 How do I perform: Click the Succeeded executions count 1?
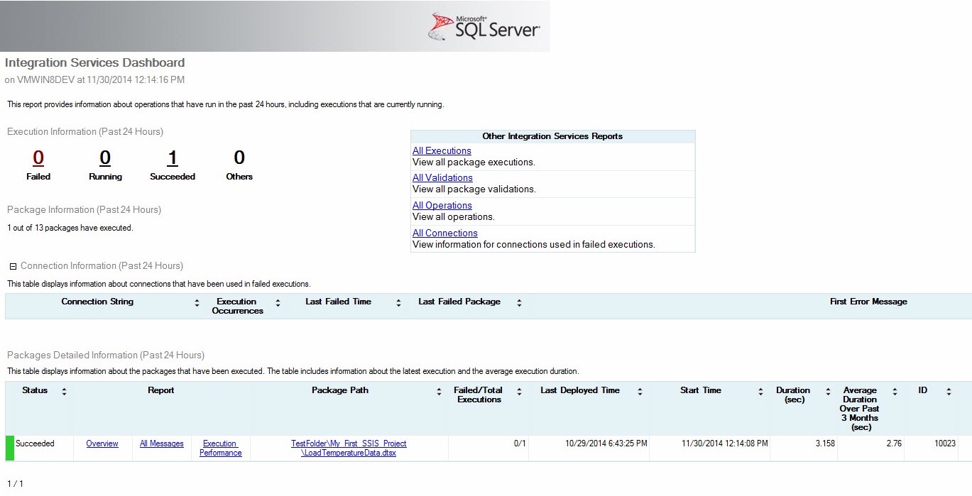pos(173,158)
